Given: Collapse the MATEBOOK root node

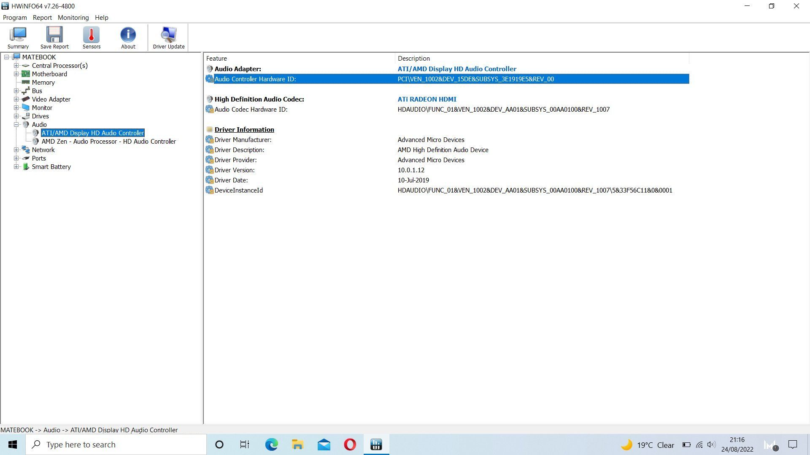Looking at the screenshot, I should 6,57.
